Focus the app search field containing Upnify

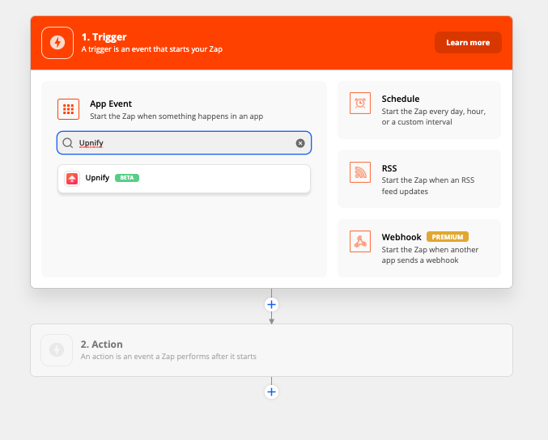coord(185,143)
